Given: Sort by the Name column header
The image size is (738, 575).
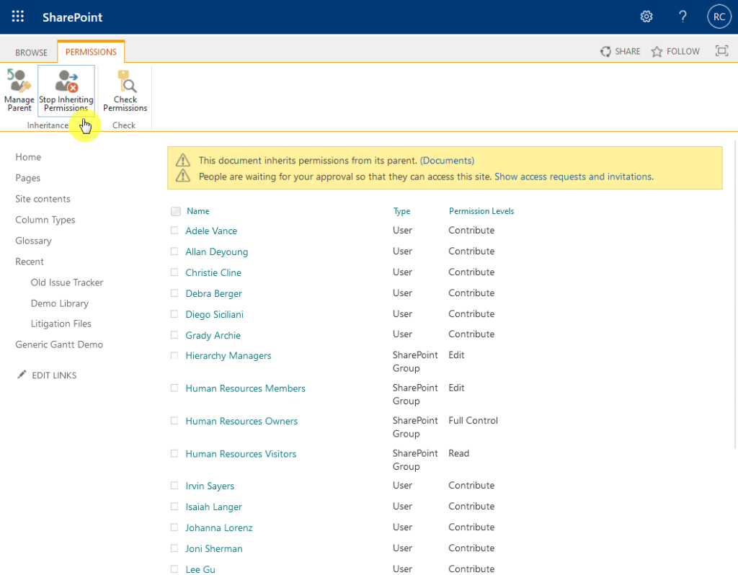Looking at the screenshot, I should tap(197, 211).
